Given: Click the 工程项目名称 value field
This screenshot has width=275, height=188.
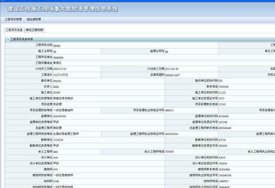Looking at the screenshot, I should click(57, 46).
